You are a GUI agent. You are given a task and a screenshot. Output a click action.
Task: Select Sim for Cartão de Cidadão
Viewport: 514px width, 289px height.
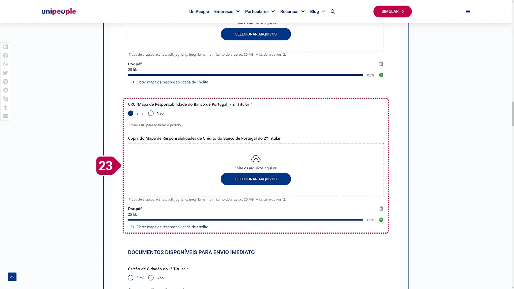[x=131, y=278]
